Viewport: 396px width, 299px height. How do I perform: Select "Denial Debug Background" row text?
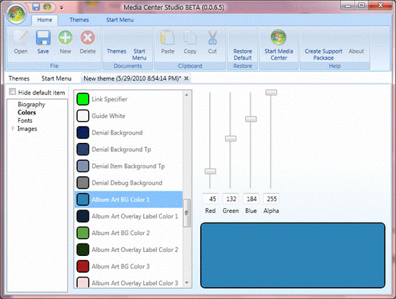click(x=126, y=183)
